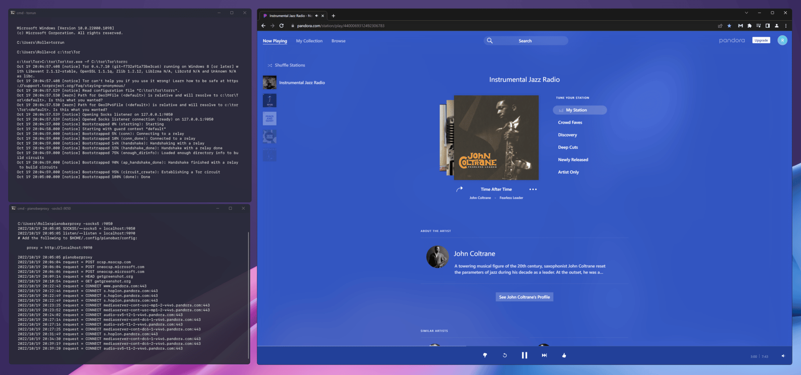
Task: Click the site lock icon in address bar
Action: (x=292, y=26)
